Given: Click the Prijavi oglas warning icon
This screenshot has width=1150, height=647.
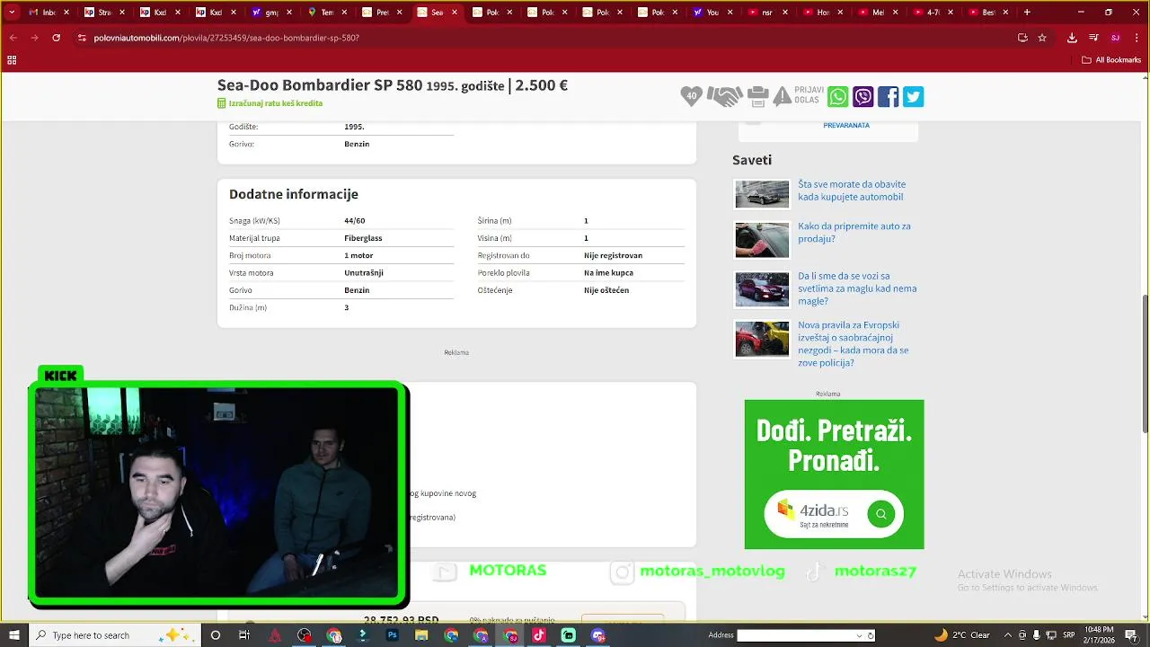Looking at the screenshot, I should pos(783,96).
